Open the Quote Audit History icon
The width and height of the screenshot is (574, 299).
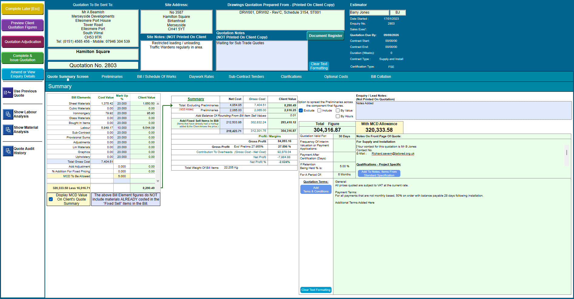(8, 151)
